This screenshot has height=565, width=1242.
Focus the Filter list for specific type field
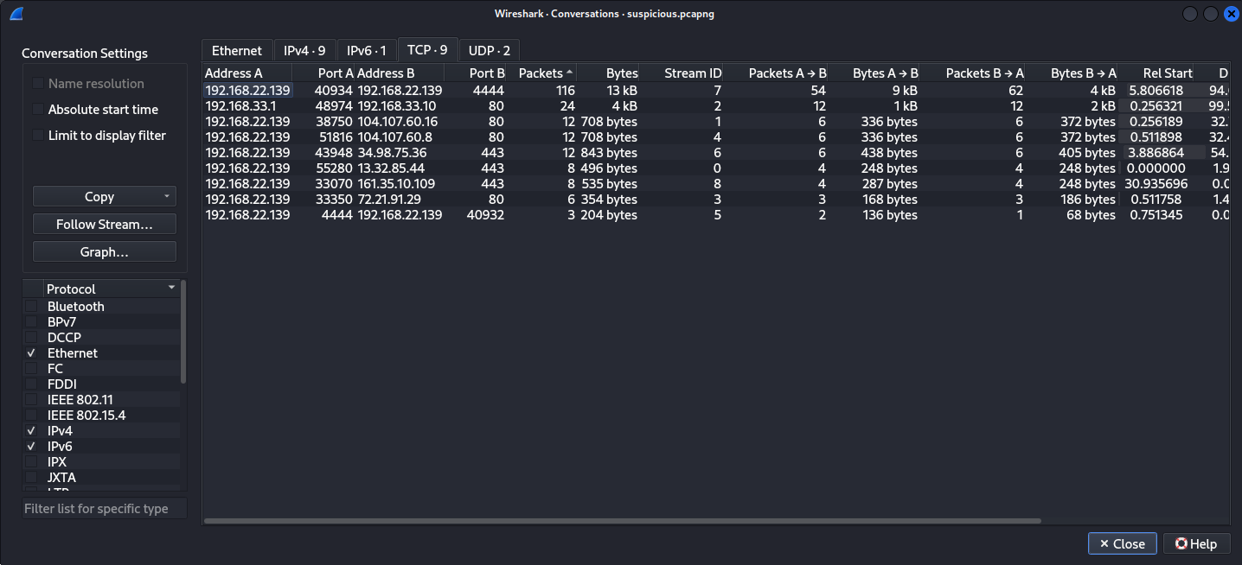tap(105, 509)
